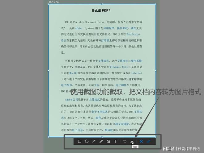Click the save screenshot icon
This screenshot has height=153, width=204.
132,141
